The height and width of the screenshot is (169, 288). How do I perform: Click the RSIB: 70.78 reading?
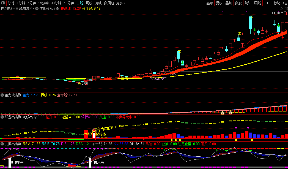[x=51, y=144]
